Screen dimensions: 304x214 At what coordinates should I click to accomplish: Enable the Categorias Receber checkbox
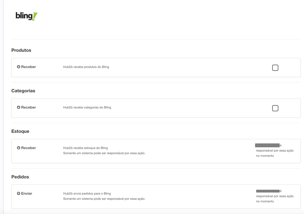pyautogui.click(x=275, y=108)
